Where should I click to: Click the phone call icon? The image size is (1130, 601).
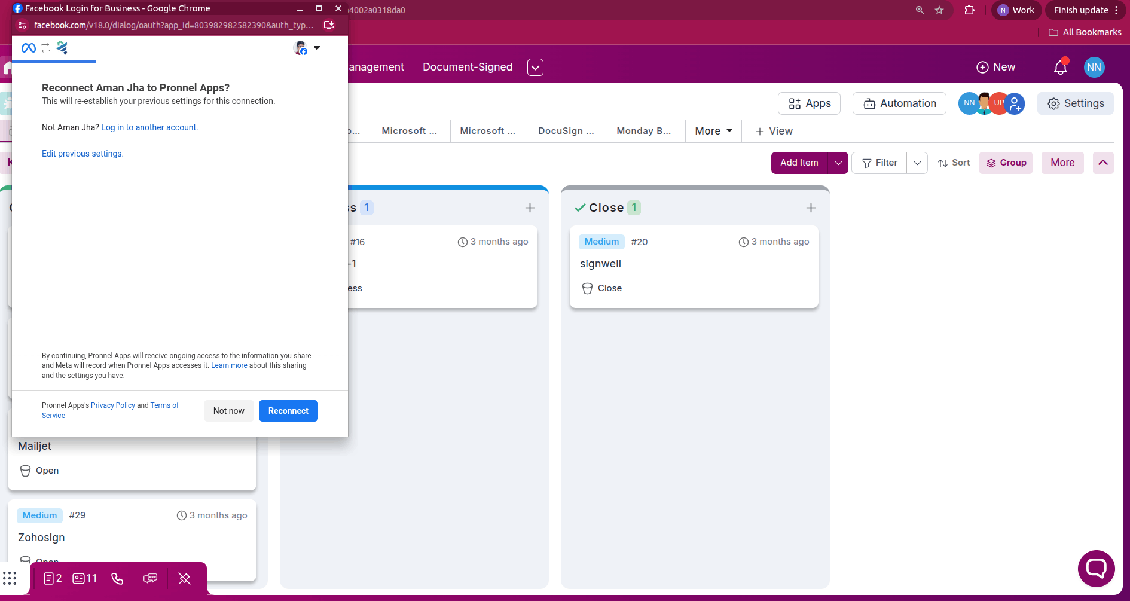pos(117,578)
